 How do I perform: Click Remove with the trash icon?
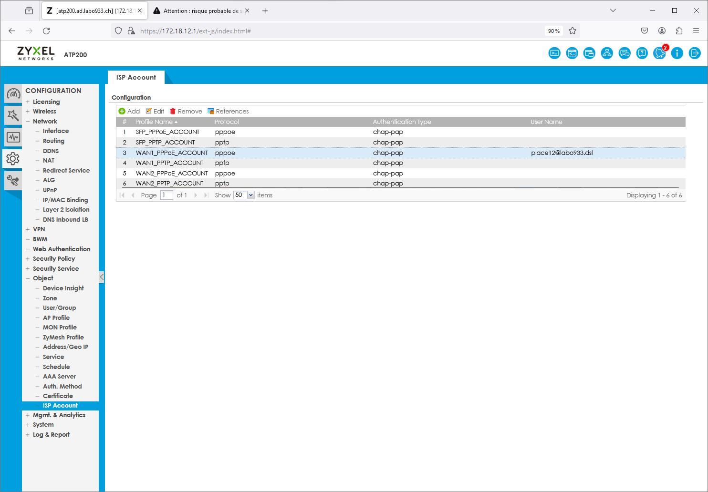[186, 111]
